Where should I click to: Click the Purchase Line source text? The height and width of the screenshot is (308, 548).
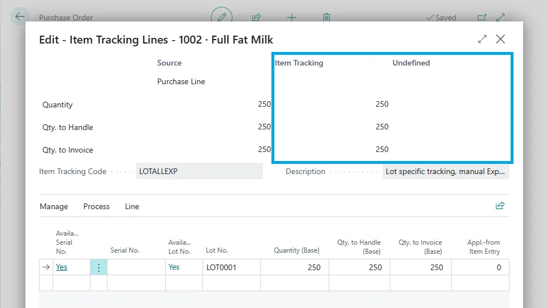181,82
